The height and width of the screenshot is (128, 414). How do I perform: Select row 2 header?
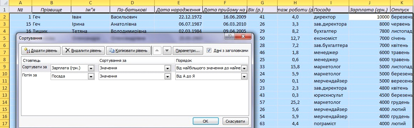point(4,17)
